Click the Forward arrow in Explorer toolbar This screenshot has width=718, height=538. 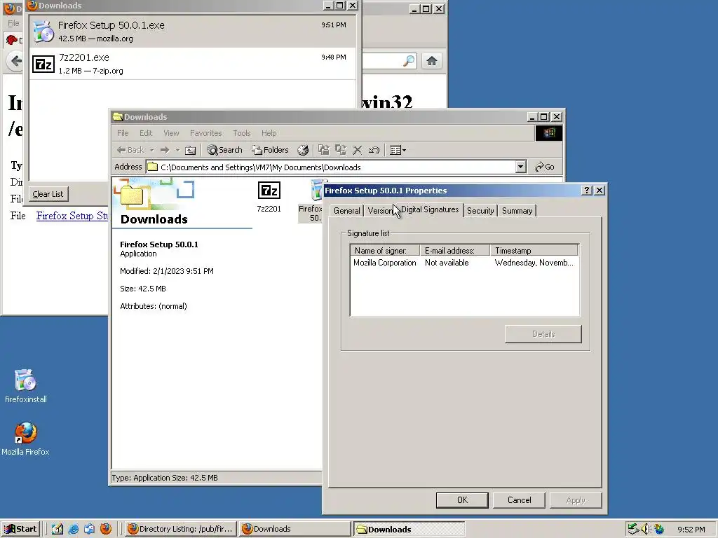[165, 150]
